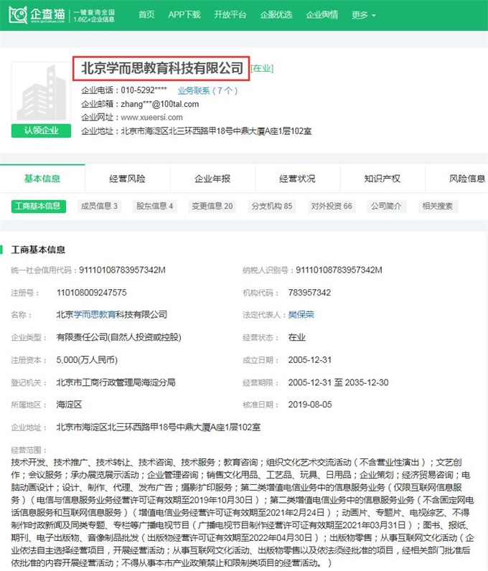Switch to the 企业年报 tab
Image resolution: width=488 pixels, height=571 pixels.
212,179
